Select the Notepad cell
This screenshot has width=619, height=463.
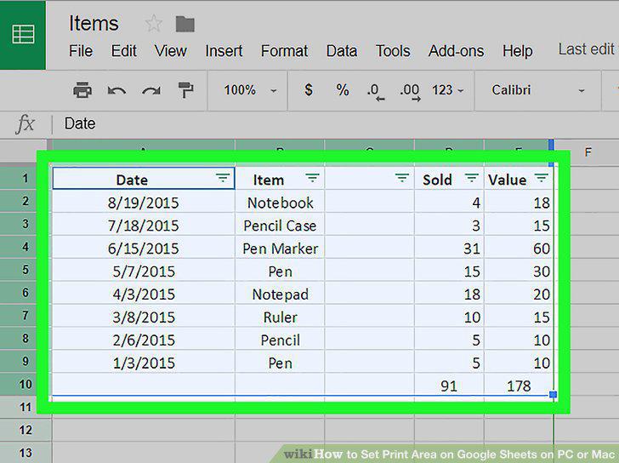click(280, 294)
